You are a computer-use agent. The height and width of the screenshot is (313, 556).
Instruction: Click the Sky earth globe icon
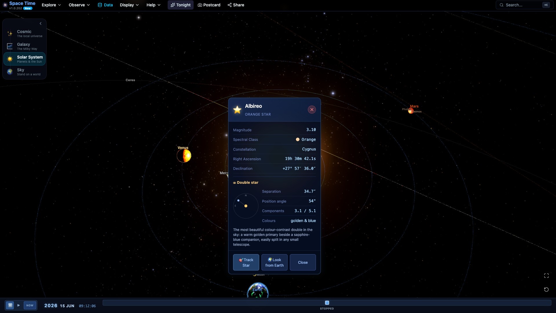click(x=10, y=72)
